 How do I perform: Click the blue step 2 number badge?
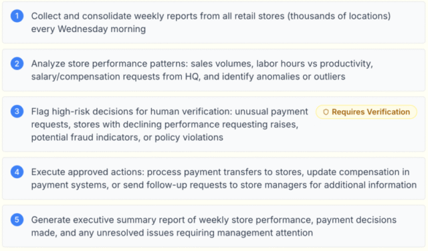point(17,63)
